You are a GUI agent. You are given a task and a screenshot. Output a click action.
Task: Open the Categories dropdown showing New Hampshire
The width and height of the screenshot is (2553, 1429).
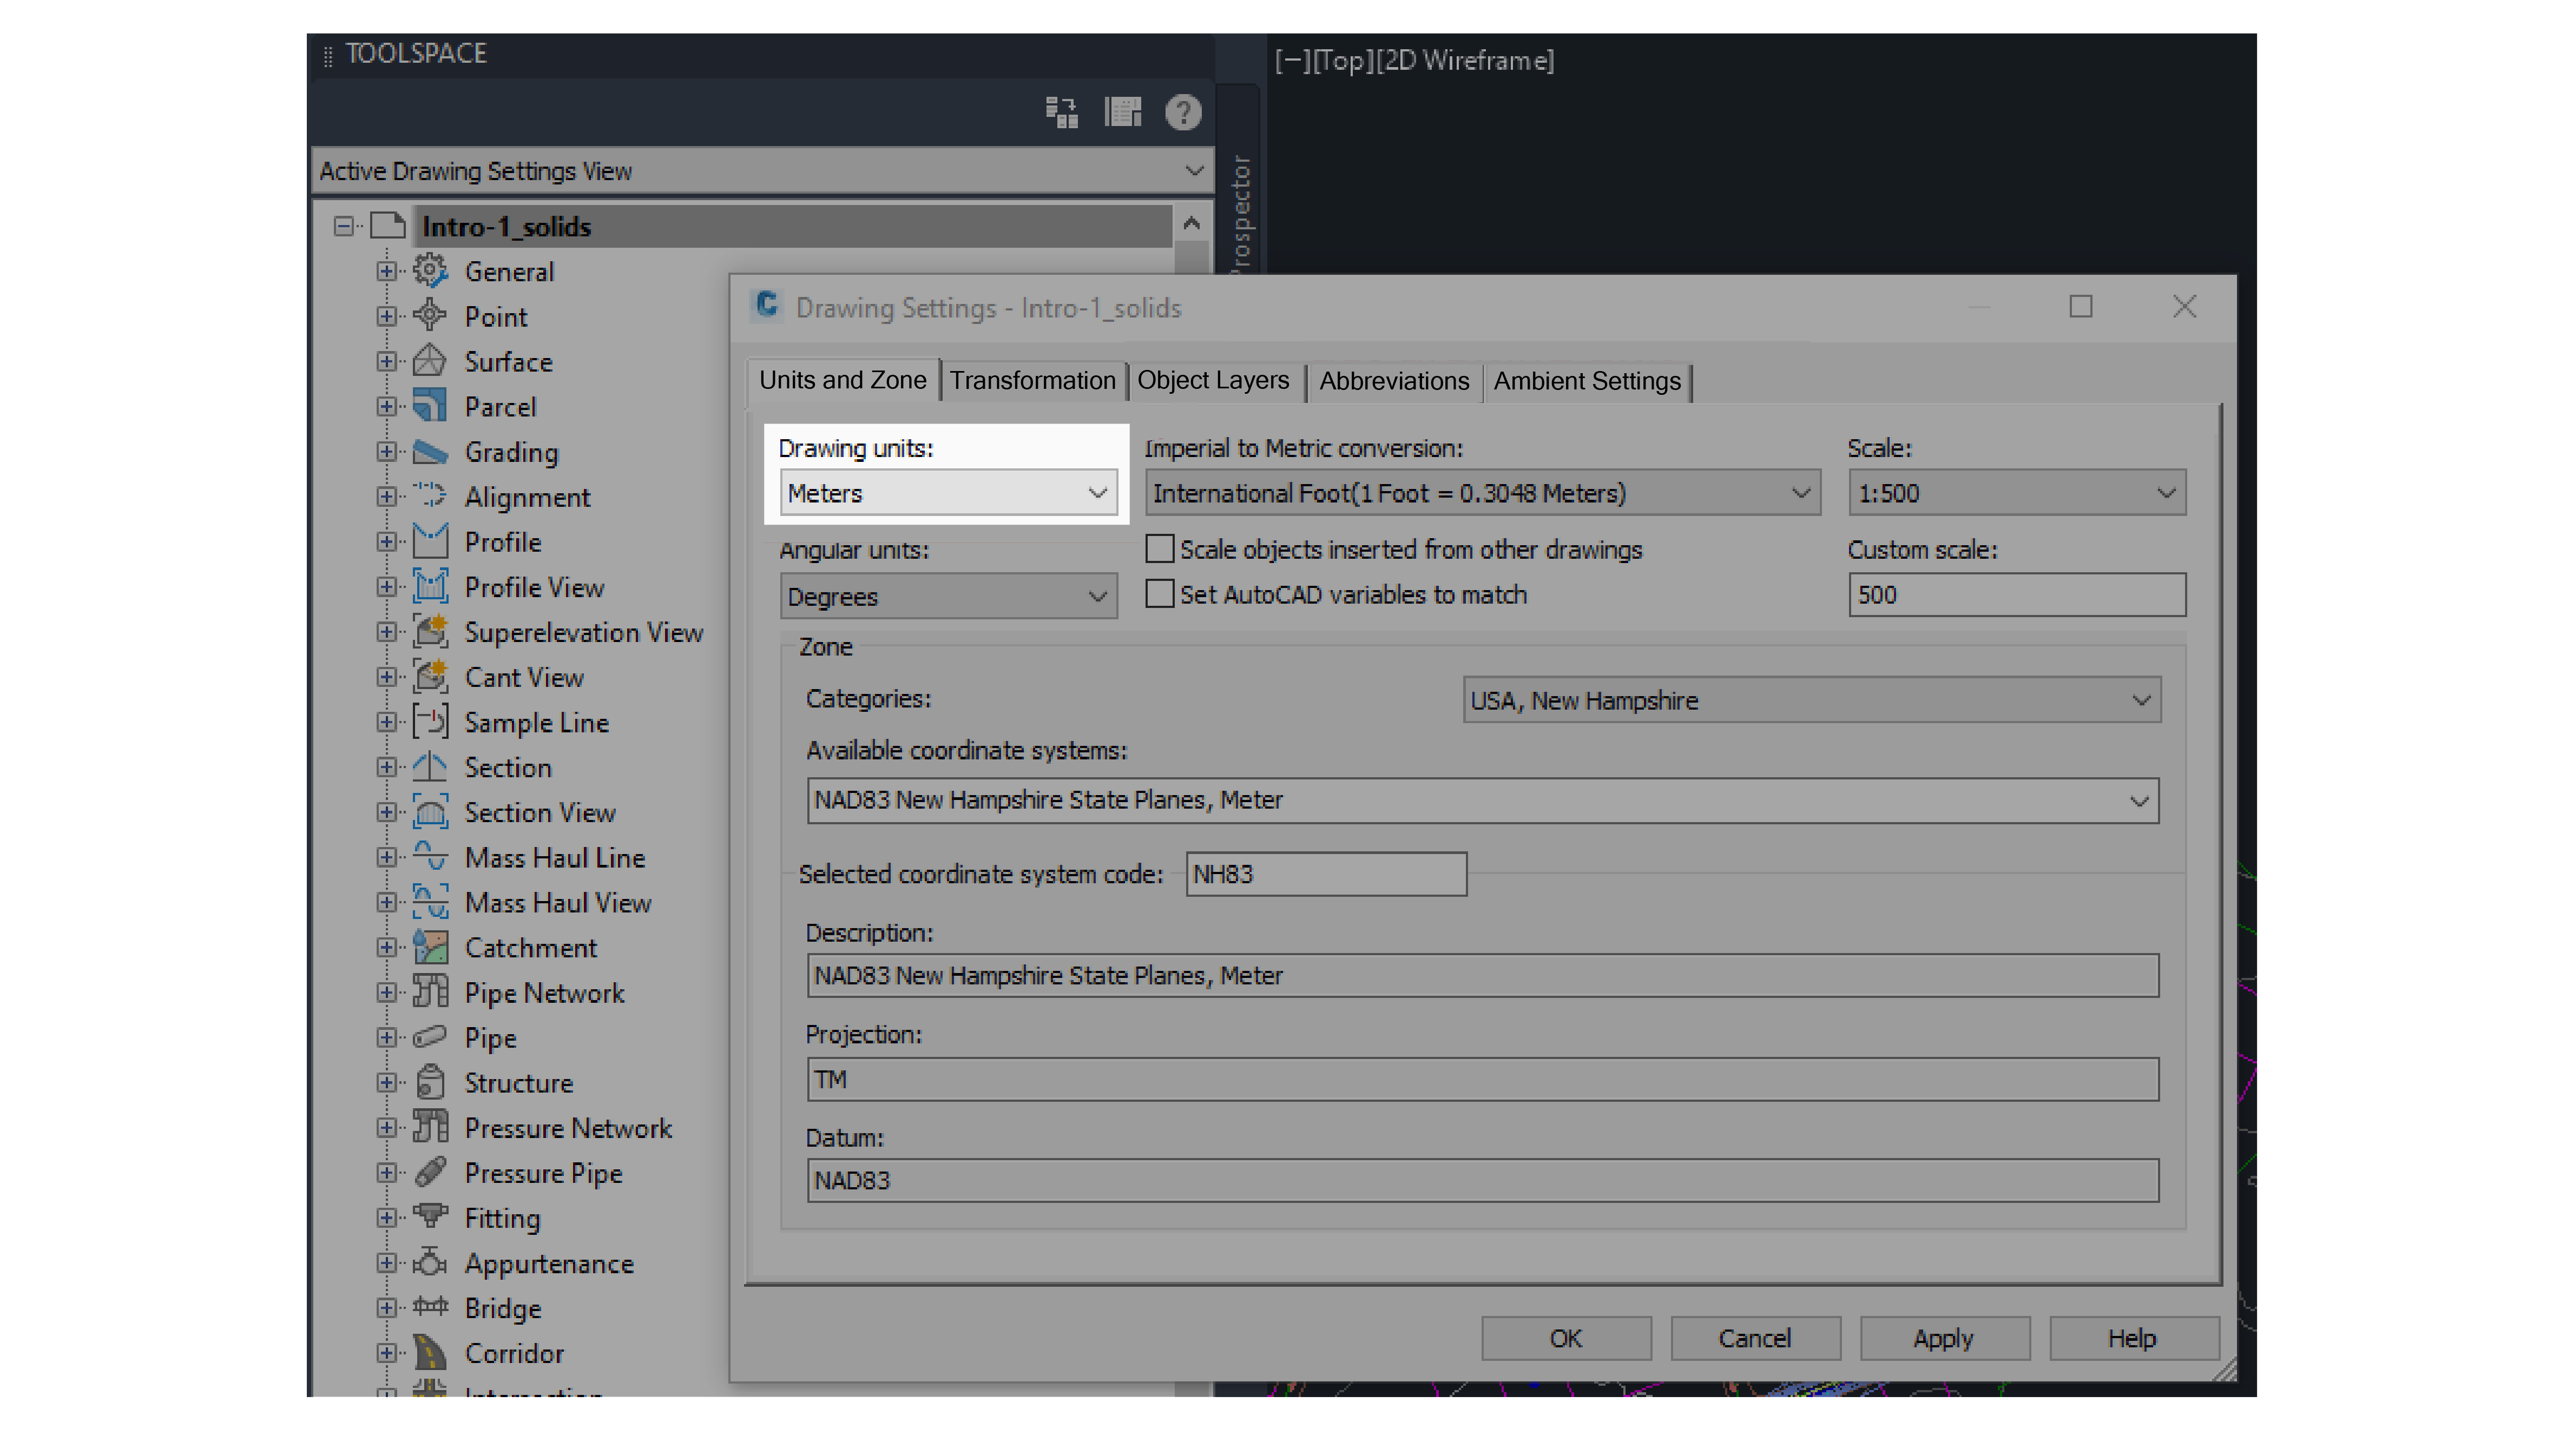point(1810,701)
